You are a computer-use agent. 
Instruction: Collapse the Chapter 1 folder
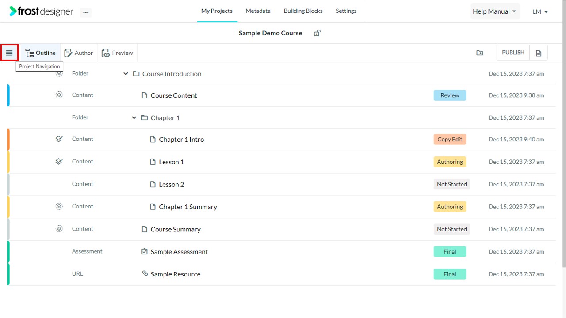(134, 118)
